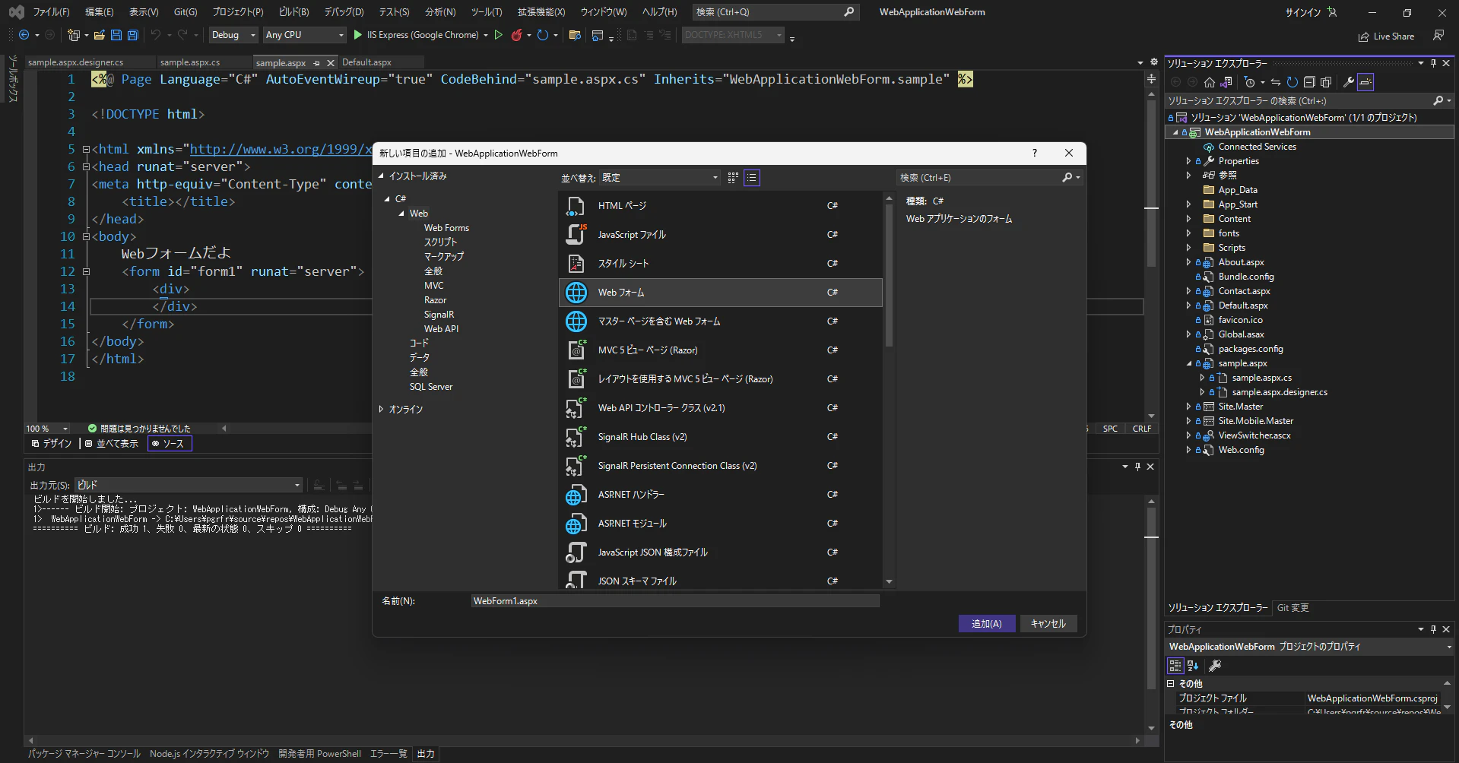
Task: Open the 出力元 output source dropdown
Action: tap(189, 485)
